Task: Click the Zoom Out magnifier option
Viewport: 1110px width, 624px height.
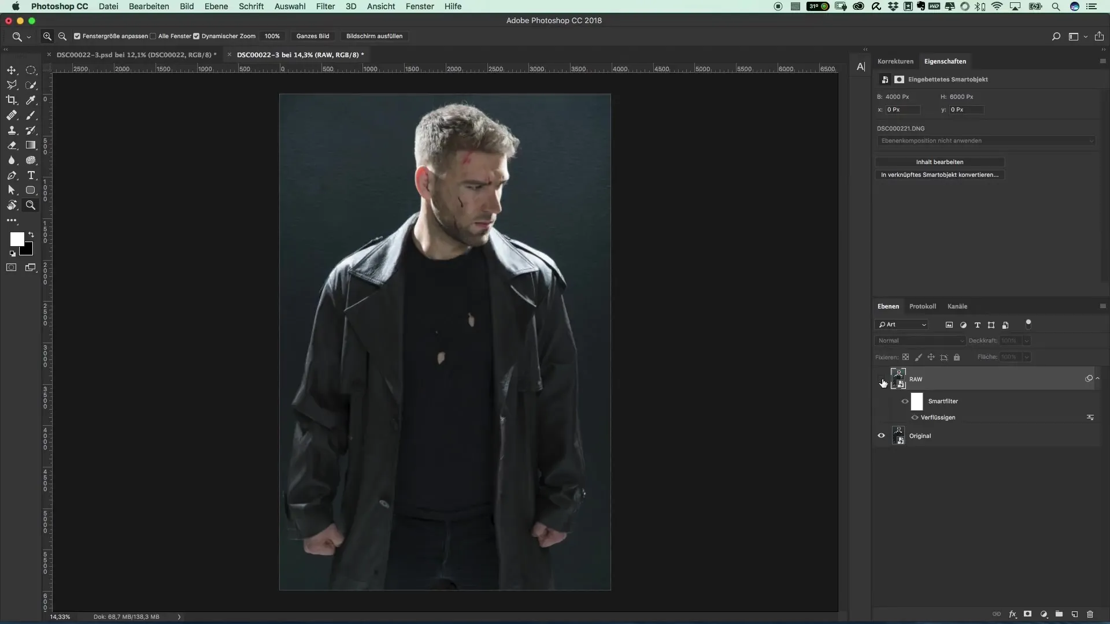Action: click(x=62, y=36)
